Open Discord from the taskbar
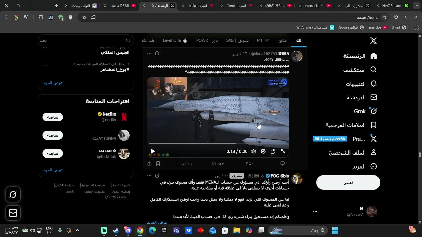The image size is (422, 237). click(128, 230)
